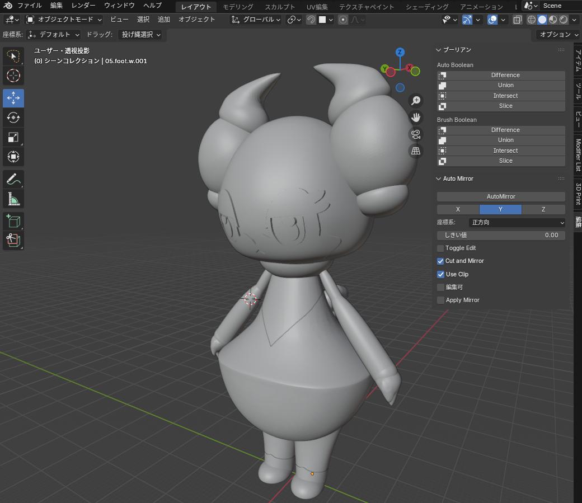Image resolution: width=582 pixels, height=503 pixels.
Task: Open the レンダー menu
Action: 83,6
